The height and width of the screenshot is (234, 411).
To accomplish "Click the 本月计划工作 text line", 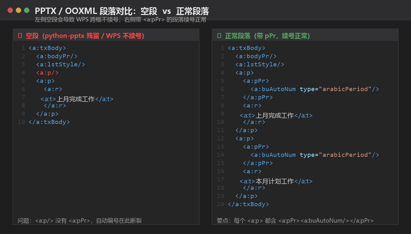I will coord(276,181).
